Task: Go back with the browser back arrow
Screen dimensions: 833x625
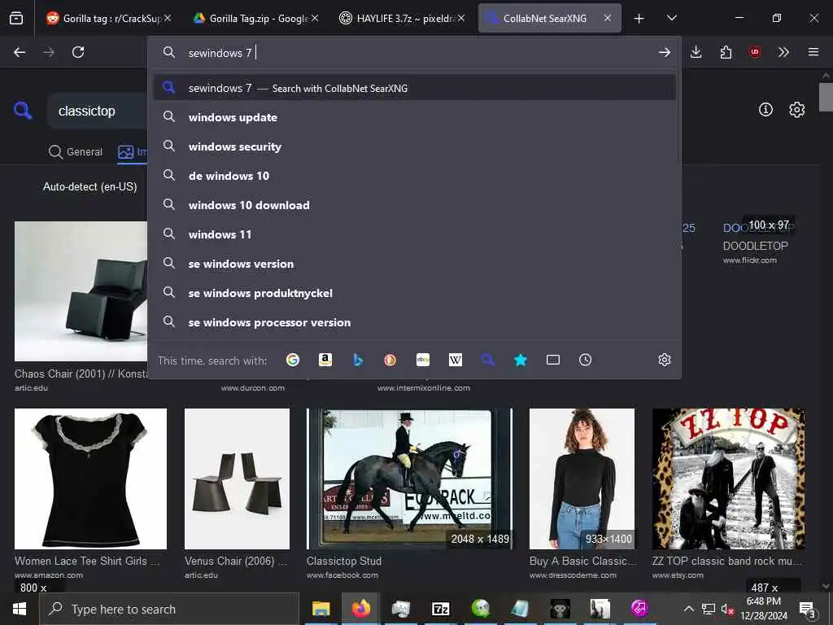Action: coord(20,52)
